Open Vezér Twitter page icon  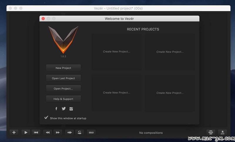point(64,109)
